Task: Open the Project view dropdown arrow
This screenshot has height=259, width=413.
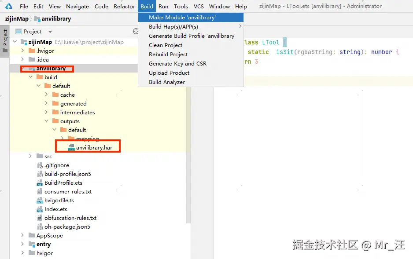Action: click(50, 32)
